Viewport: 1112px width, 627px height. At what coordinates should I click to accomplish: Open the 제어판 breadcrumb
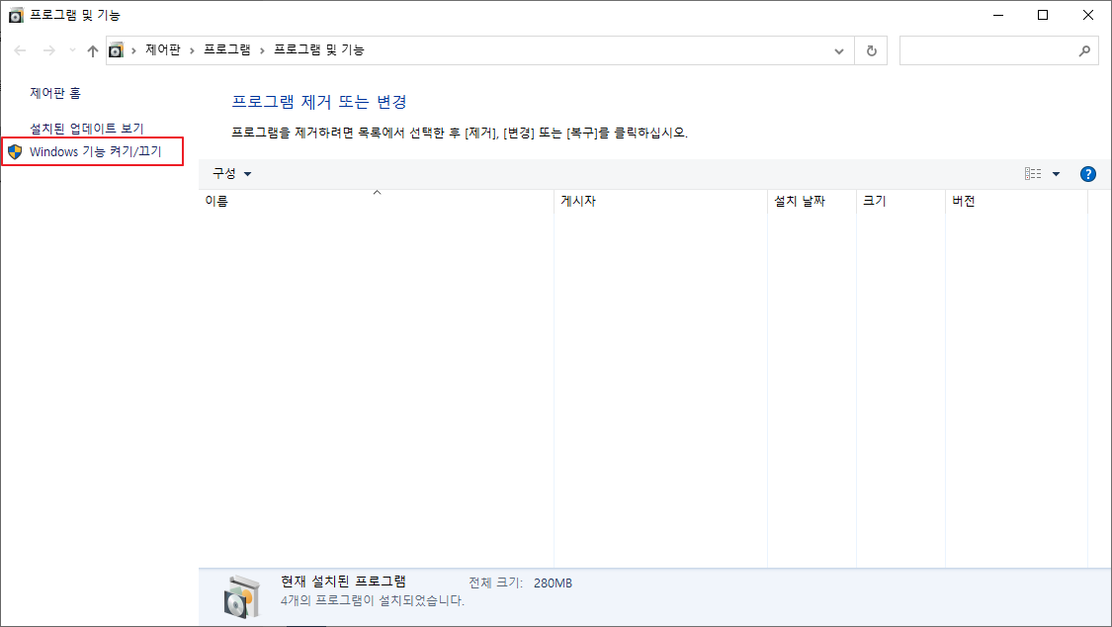pyautogui.click(x=163, y=49)
